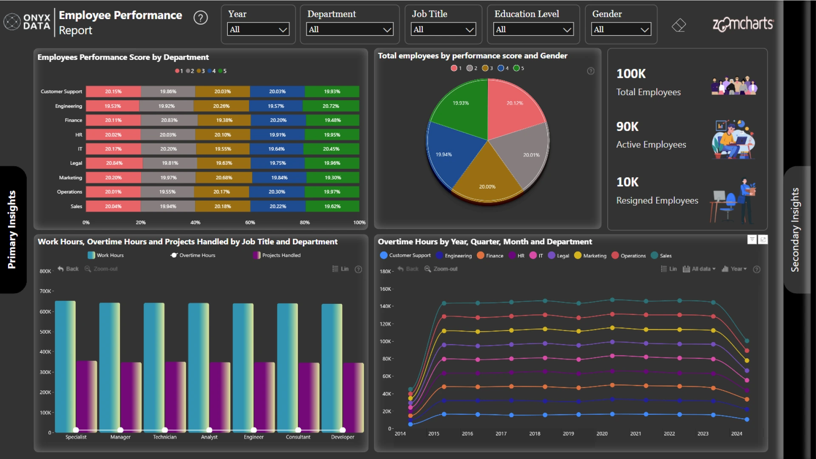Click the ZoomCharts logo

[743, 24]
